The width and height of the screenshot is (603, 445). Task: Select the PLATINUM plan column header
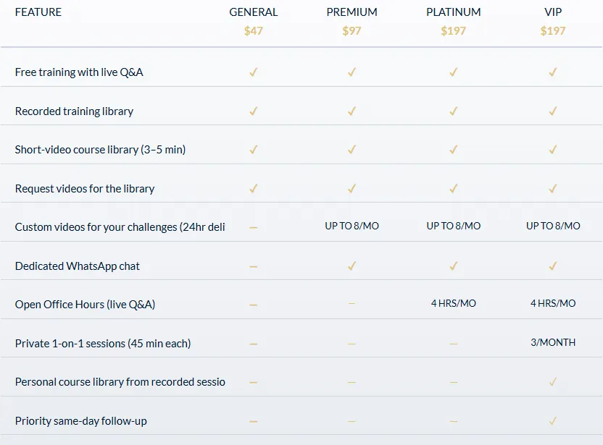coord(453,12)
